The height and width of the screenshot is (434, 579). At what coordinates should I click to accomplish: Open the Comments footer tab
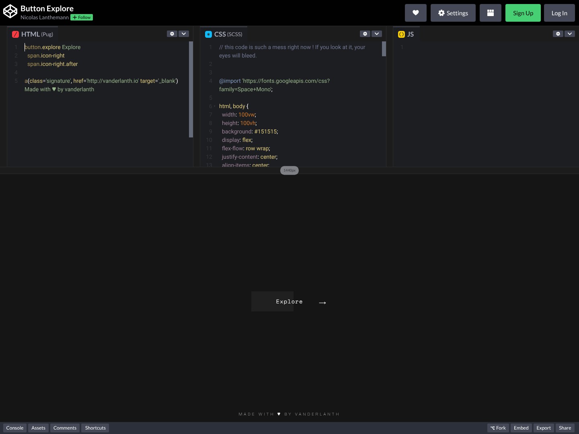point(65,428)
